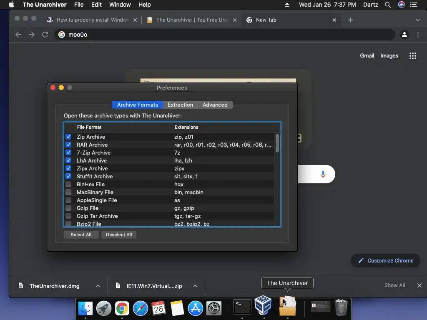Uncheck RAR Archive format
The width and height of the screenshot is (427, 320).
(68, 145)
